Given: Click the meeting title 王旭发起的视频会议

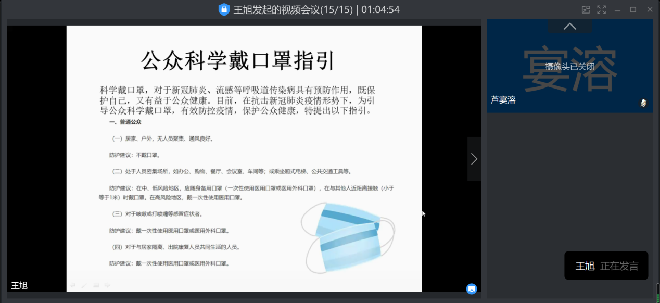Looking at the screenshot, I should click(276, 9).
